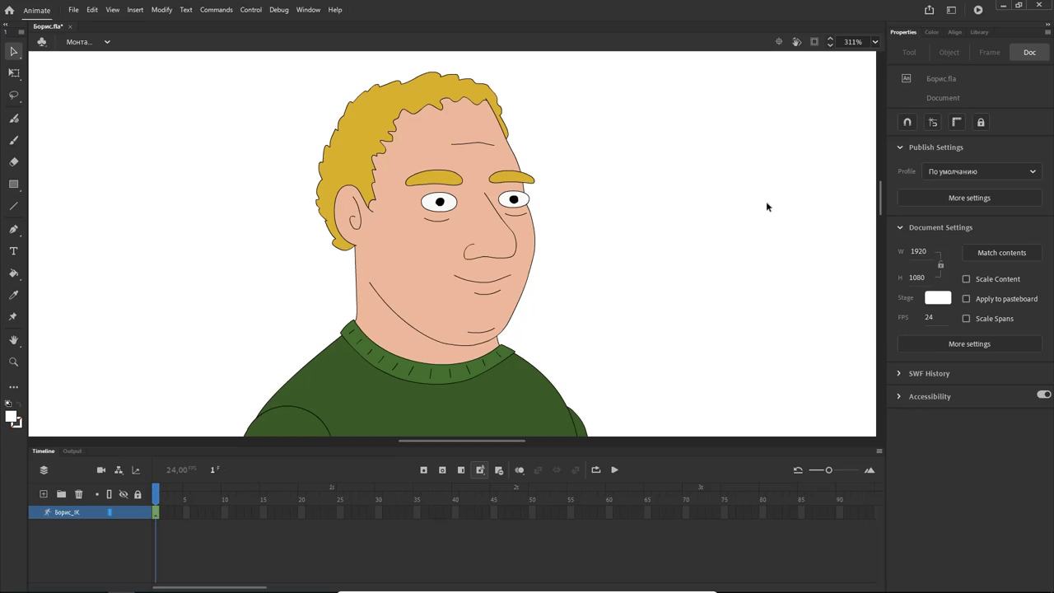Viewport: 1054px width, 593px height.
Task: Delete the selected layer
Action: click(x=79, y=494)
